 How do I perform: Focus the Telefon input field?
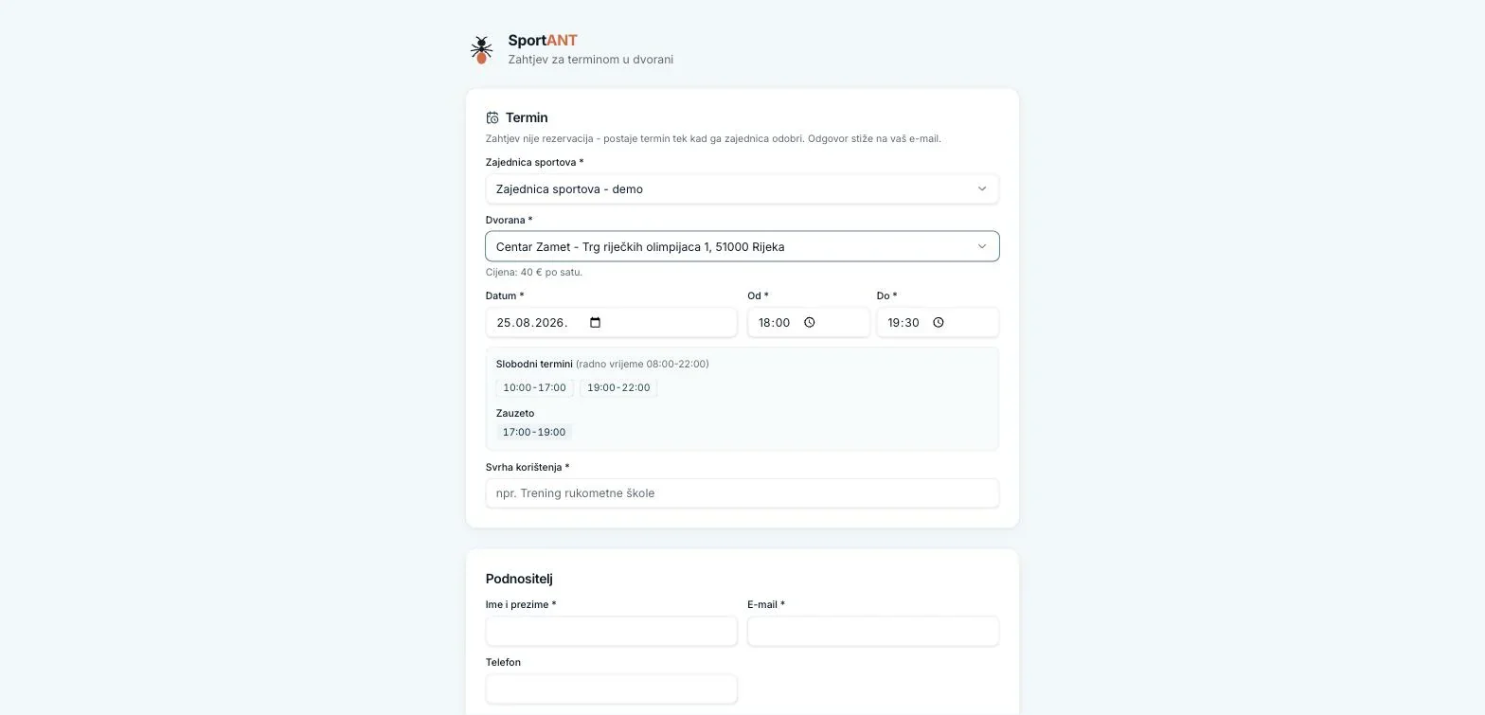click(x=611, y=689)
